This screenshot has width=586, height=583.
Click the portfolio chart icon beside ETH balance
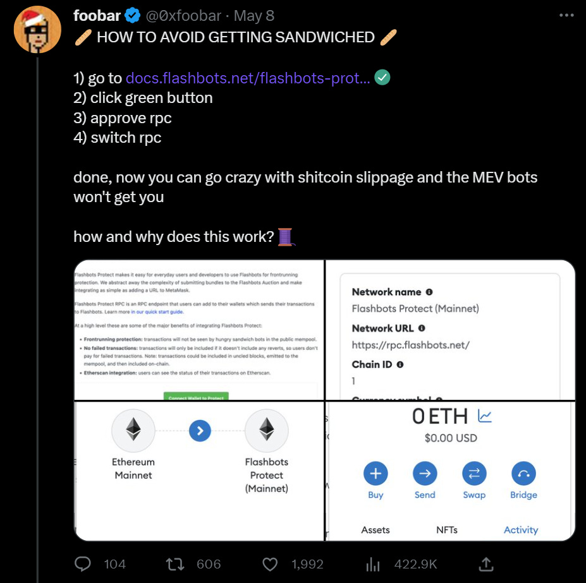pos(485,416)
